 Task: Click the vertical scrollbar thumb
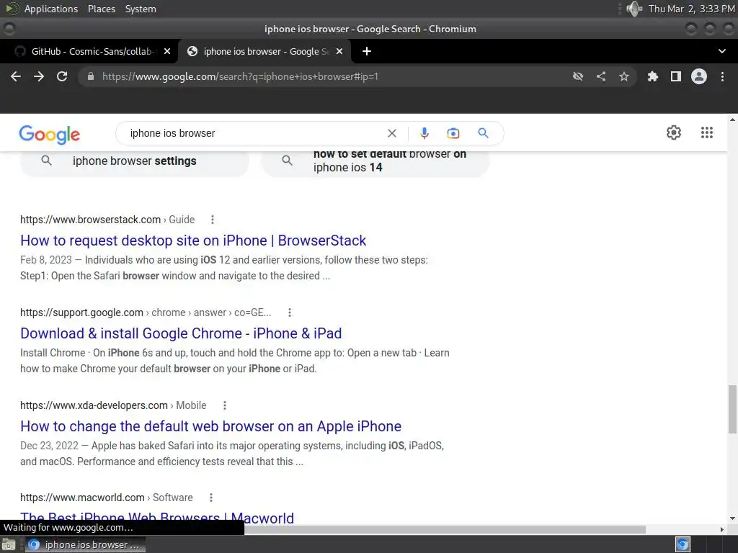click(x=732, y=409)
